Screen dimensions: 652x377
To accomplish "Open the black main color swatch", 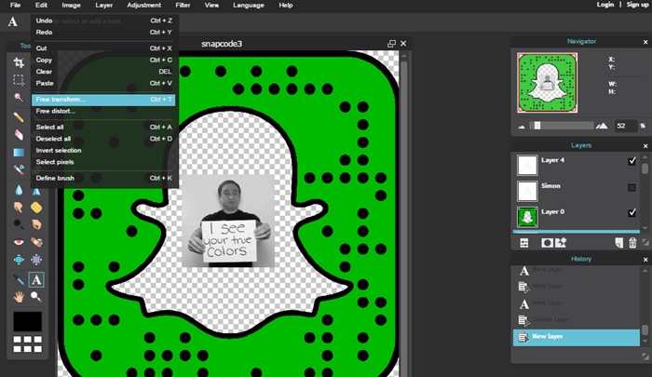I will (x=27, y=321).
